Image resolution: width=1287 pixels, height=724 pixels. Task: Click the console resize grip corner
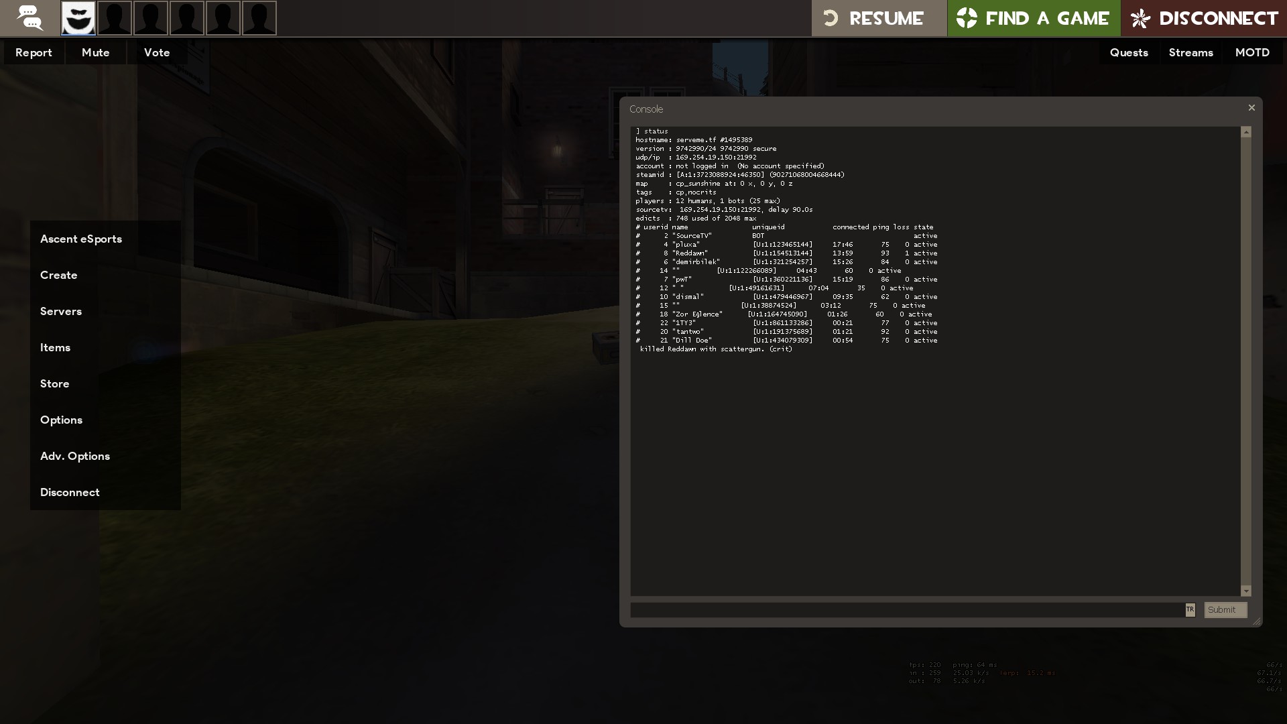tap(1257, 621)
